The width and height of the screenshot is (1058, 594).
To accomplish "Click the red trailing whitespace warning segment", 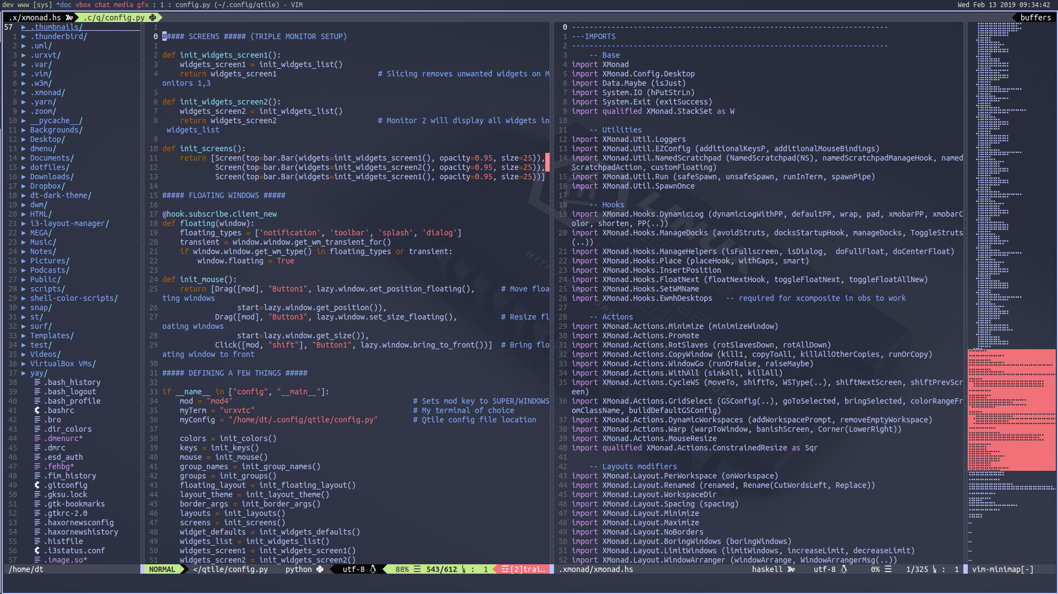I will click(x=523, y=569).
